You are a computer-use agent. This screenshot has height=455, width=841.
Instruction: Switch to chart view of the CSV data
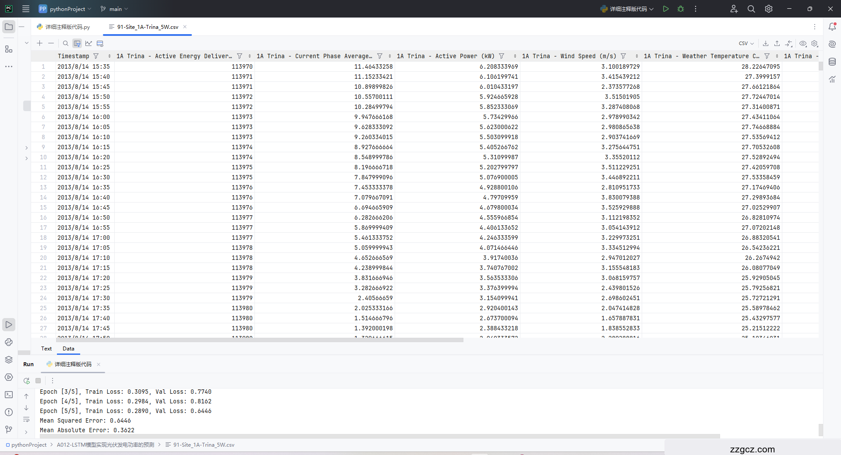click(x=88, y=43)
